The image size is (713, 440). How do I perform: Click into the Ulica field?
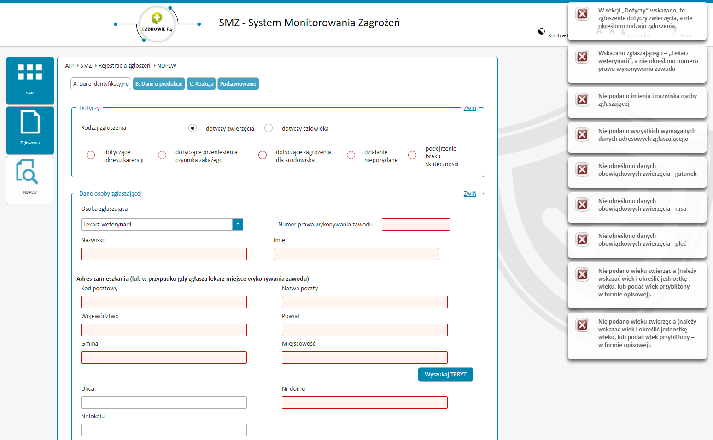pos(164,402)
